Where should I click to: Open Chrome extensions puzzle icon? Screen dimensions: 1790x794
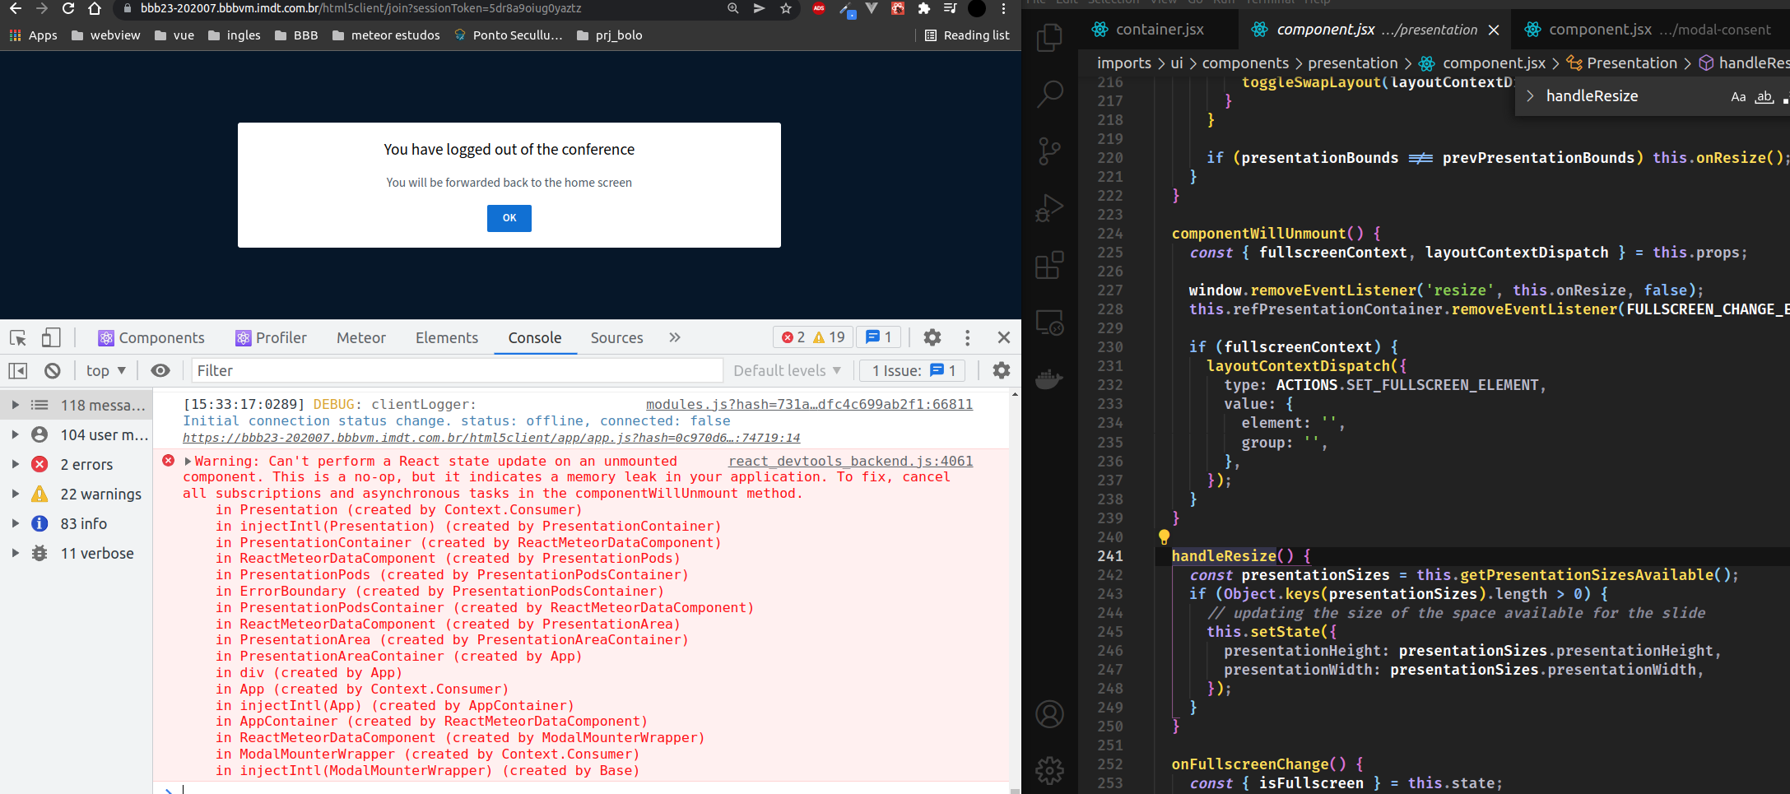(x=924, y=9)
